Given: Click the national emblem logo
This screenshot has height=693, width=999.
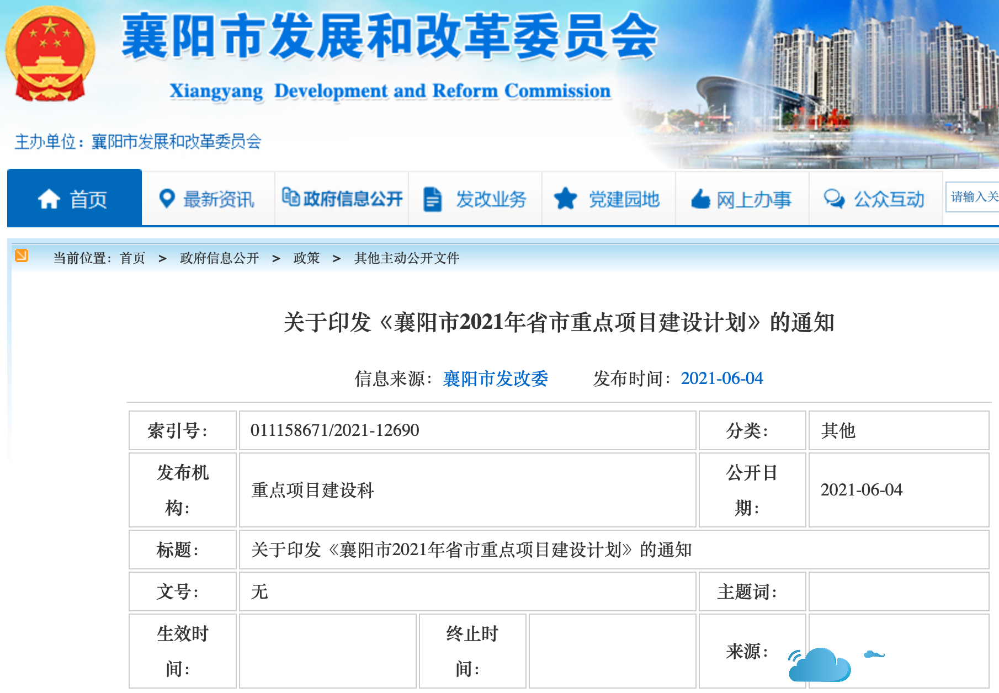Looking at the screenshot, I should pyautogui.click(x=50, y=54).
